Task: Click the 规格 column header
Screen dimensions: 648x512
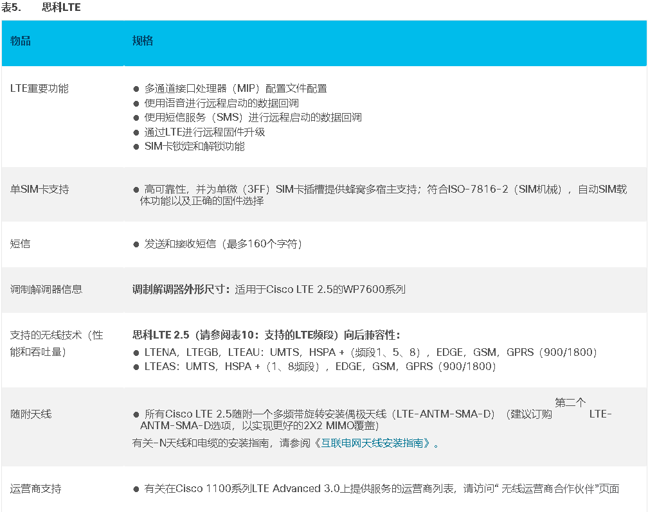Action: [x=143, y=41]
